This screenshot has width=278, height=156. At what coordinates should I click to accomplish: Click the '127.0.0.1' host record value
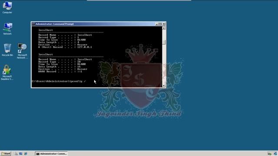coord(85,47)
